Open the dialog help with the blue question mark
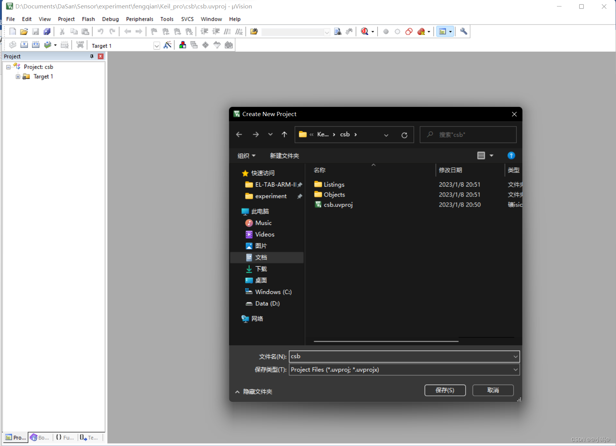This screenshot has height=446, width=616. [x=511, y=155]
